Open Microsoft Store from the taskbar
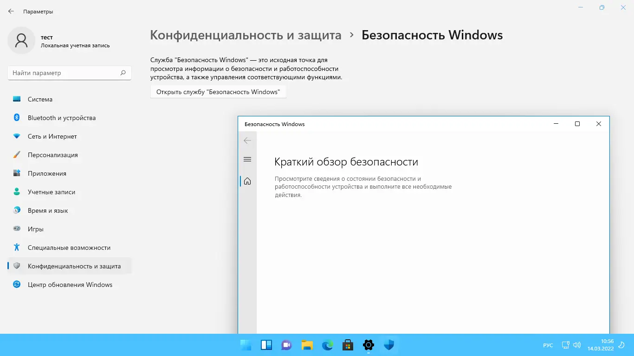 pos(348,345)
